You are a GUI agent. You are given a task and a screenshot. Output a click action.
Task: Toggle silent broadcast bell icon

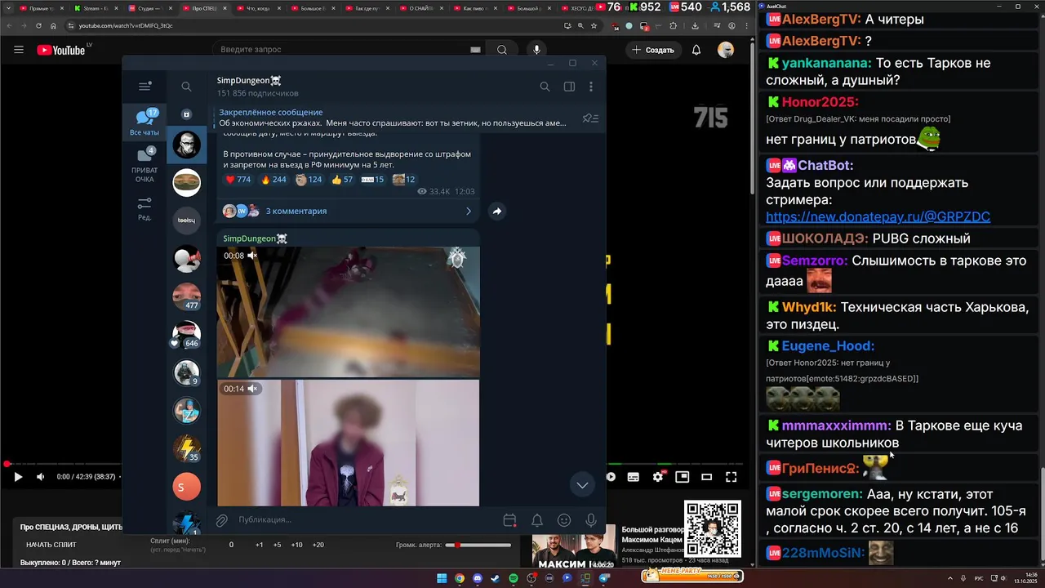(537, 520)
